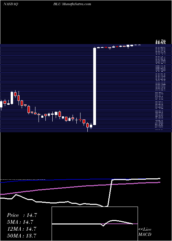This screenshot has height=241, width=172.
Task: Click the BLU MunafaSutra.com title text
Action: (72, 4)
